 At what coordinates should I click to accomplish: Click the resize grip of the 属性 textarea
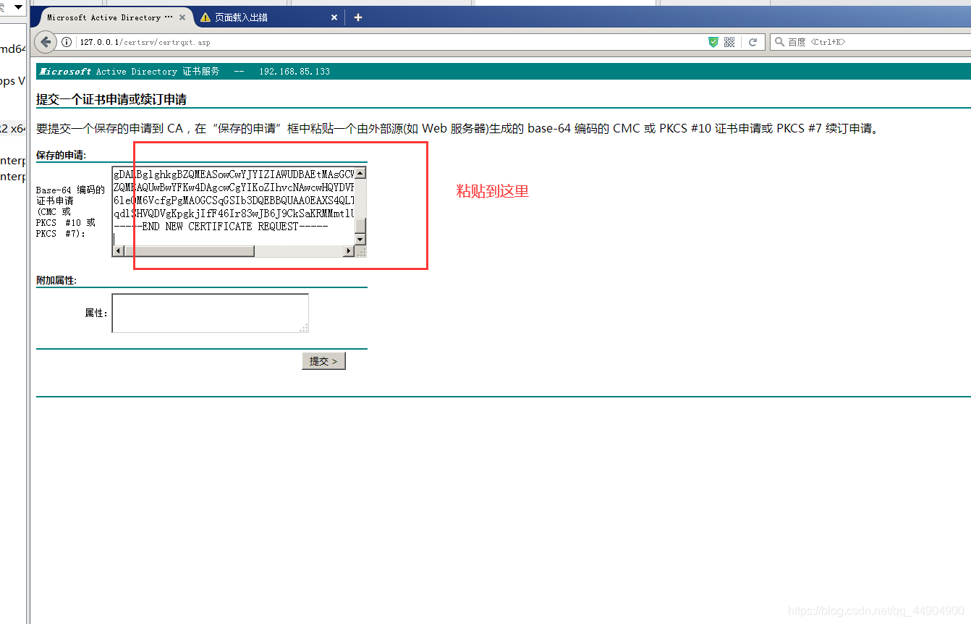tap(304, 328)
